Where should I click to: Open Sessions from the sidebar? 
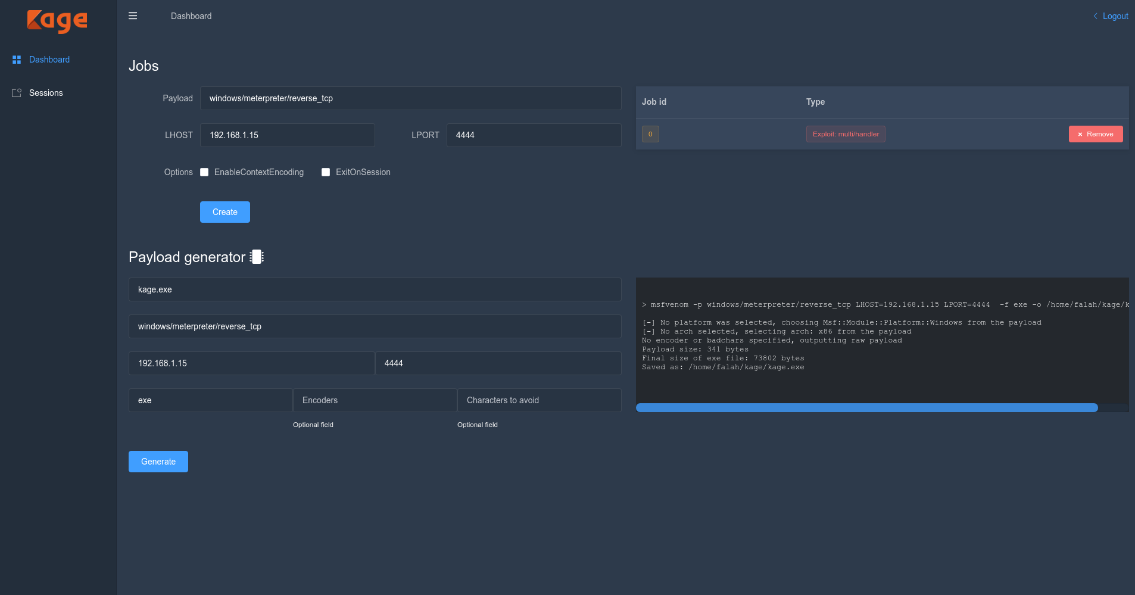(x=46, y=93)
